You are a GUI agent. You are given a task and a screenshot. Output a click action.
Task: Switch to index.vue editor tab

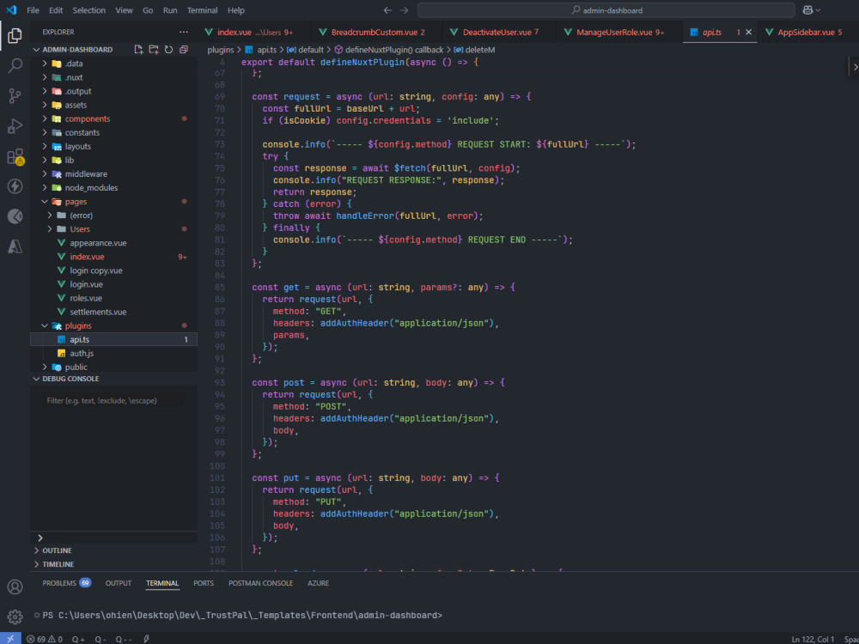(x=255, y=33)
